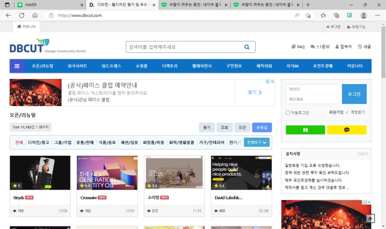The width and height of the screenshot is (386, 229).
Task: Open 워드프레스 in the nav menu
Action: (x=111, y=66)
